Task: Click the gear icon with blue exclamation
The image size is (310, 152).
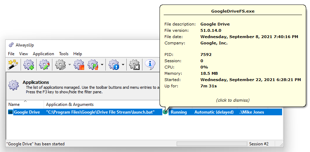Action: pos(114,65)
